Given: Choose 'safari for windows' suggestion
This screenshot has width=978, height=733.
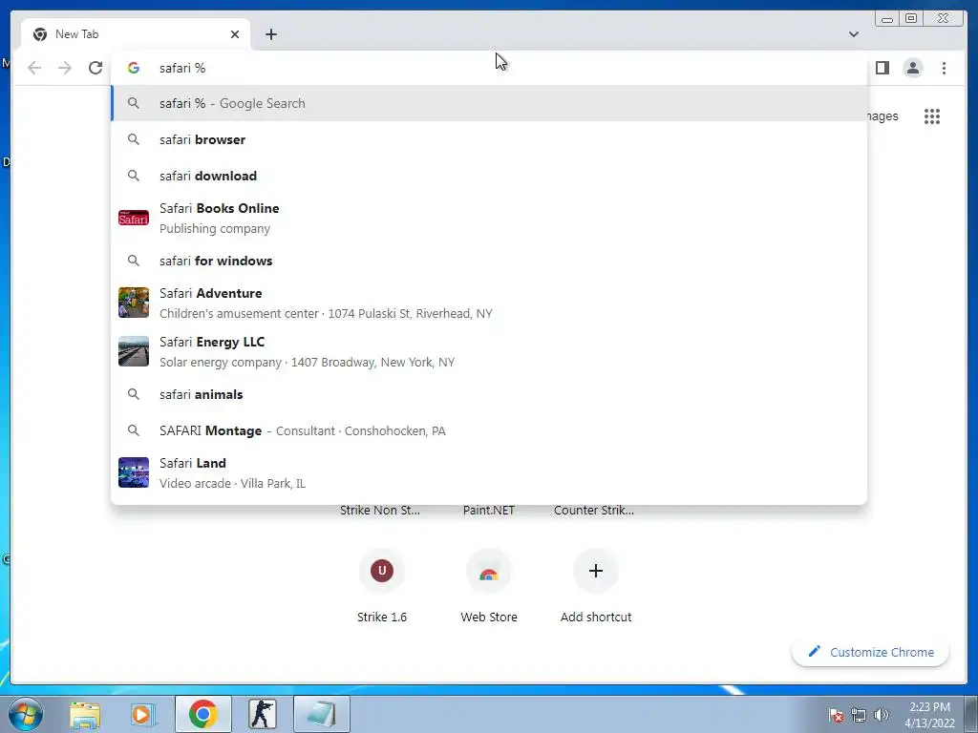Looking at the screenshot, I should click(489, 261).
